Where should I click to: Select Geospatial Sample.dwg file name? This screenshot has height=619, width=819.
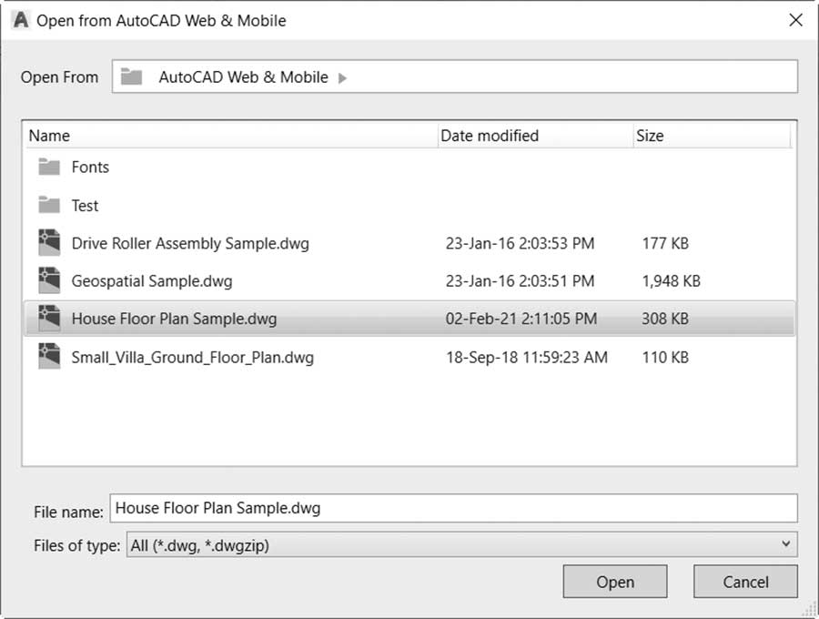152,281
